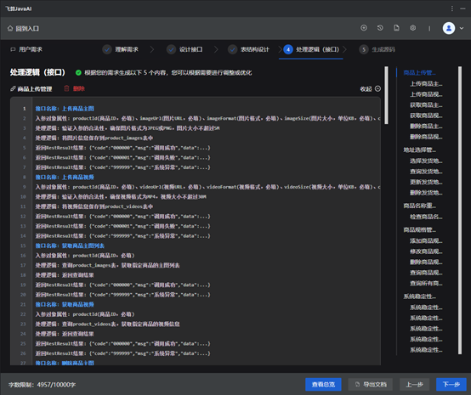Expand the dropdown arrow next to avatar
This screenshot has width=471, height=395.
462,28
